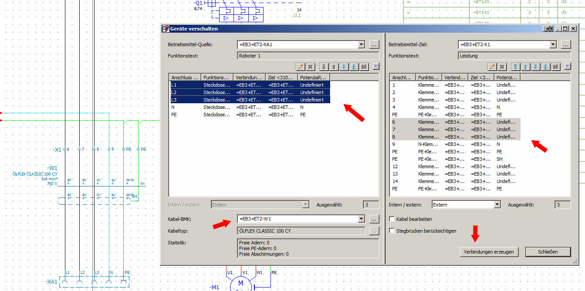Sort source list by the Anschluss column header

pos(185,78)
